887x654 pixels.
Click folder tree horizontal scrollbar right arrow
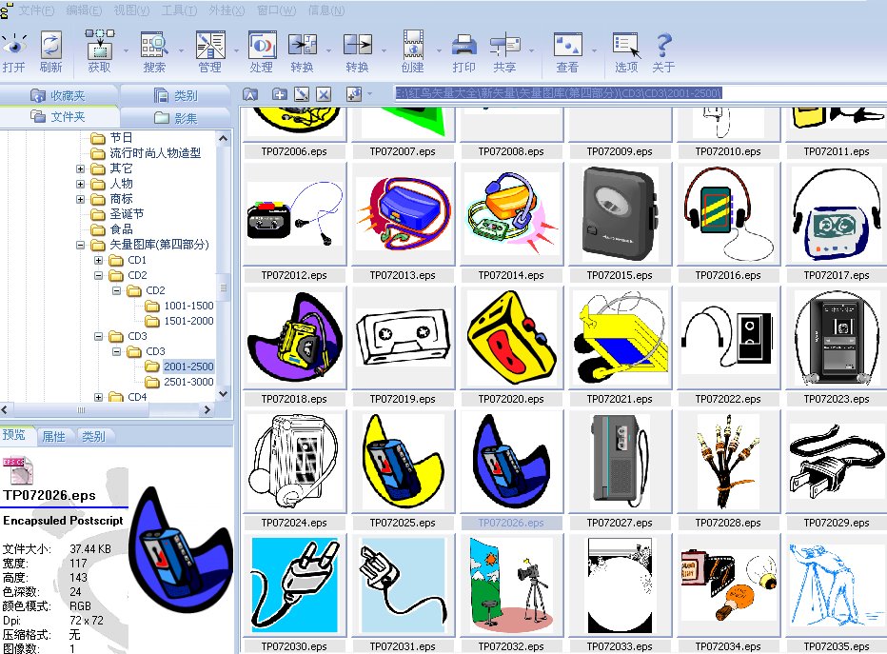(207, 409)
